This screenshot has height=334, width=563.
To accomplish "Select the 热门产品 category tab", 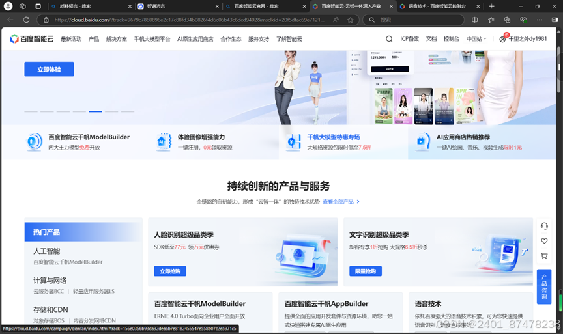I will pyautogui.click(x=83, y=232).
